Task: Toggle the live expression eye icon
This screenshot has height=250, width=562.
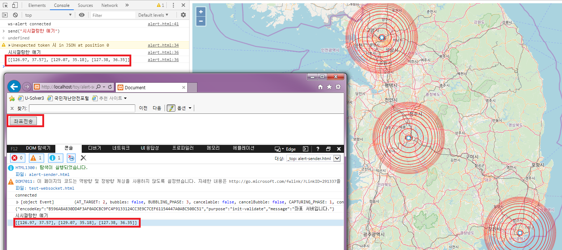Action: pos(82,15)
